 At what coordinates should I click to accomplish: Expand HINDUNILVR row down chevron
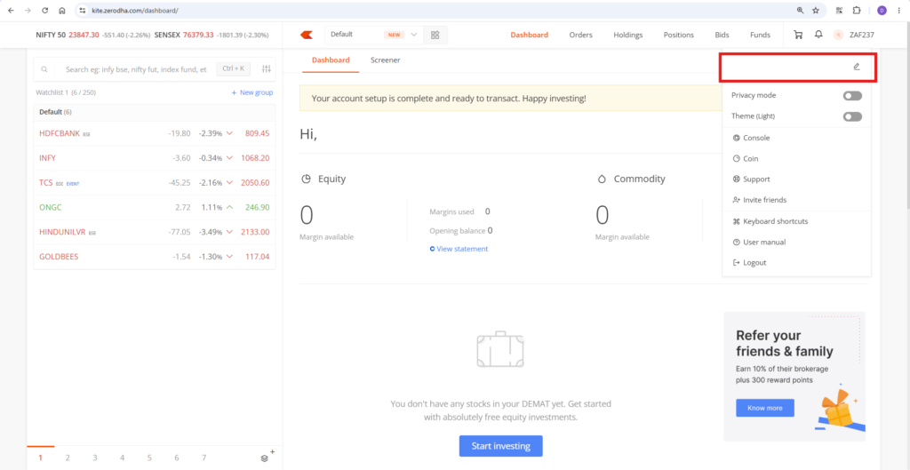(230, 232)
